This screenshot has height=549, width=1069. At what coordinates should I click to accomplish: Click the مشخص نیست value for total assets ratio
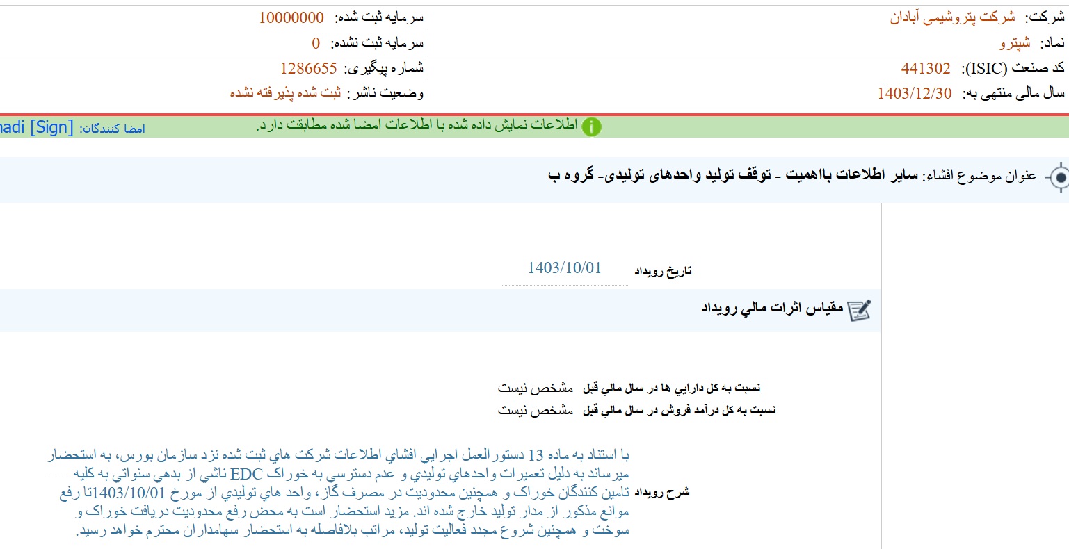[536, 388]
